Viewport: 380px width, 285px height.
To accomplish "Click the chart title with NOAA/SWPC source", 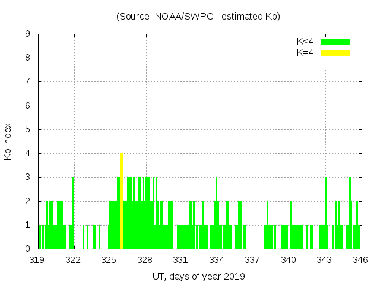I will coord(198,17).
